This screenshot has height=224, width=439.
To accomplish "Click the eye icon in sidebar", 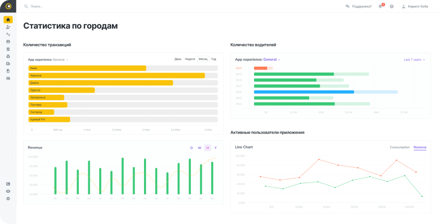I will click(8, 191).
